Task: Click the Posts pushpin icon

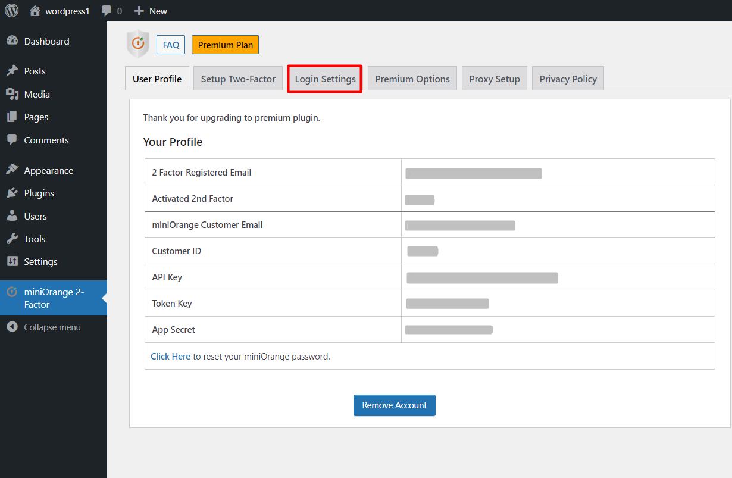Action: pyautogui.click(x=12, y=71)
